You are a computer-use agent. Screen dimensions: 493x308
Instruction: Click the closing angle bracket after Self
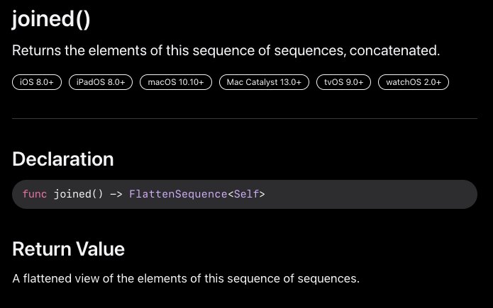coord(262,194)
